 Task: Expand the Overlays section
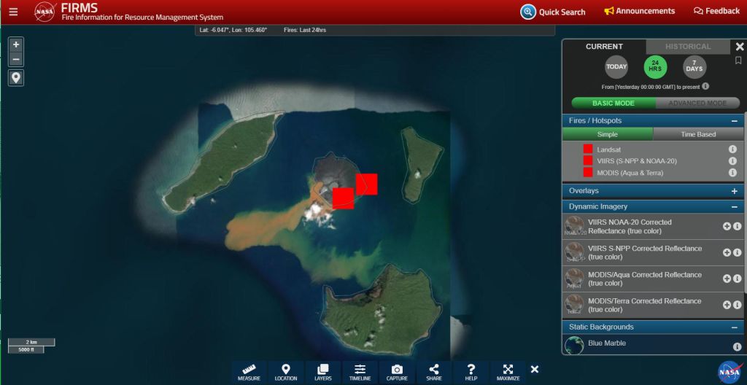[734, 191]
